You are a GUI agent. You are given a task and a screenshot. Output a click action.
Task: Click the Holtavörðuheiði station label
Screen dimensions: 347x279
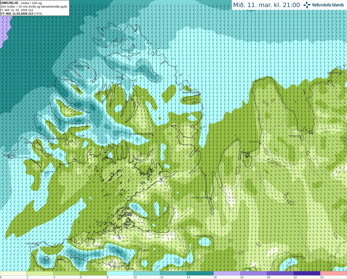pos(203,236)
